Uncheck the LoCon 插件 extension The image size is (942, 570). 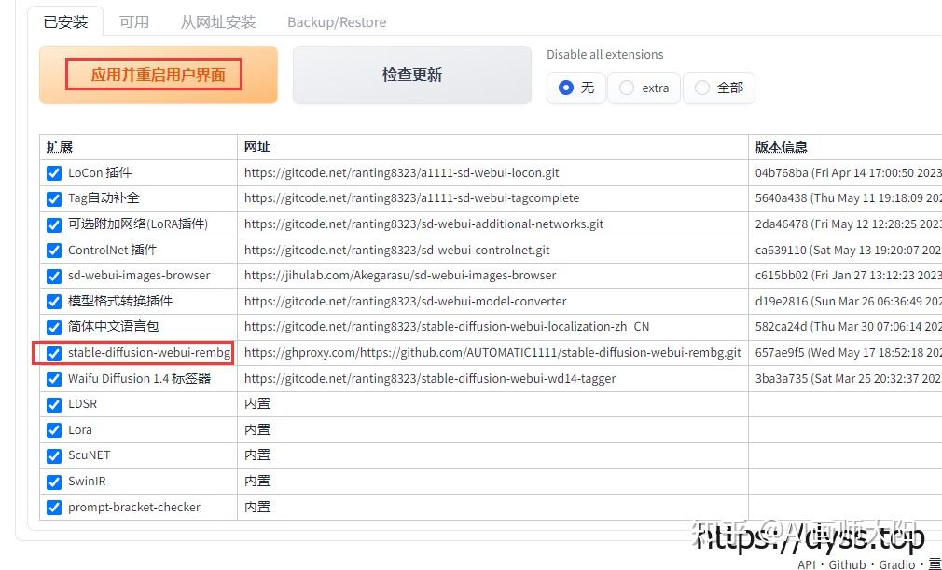click(x=54, y=173)
